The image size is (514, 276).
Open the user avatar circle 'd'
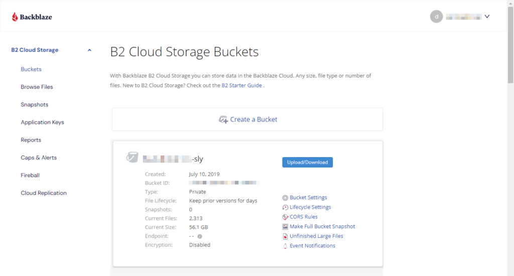point(436,17)
